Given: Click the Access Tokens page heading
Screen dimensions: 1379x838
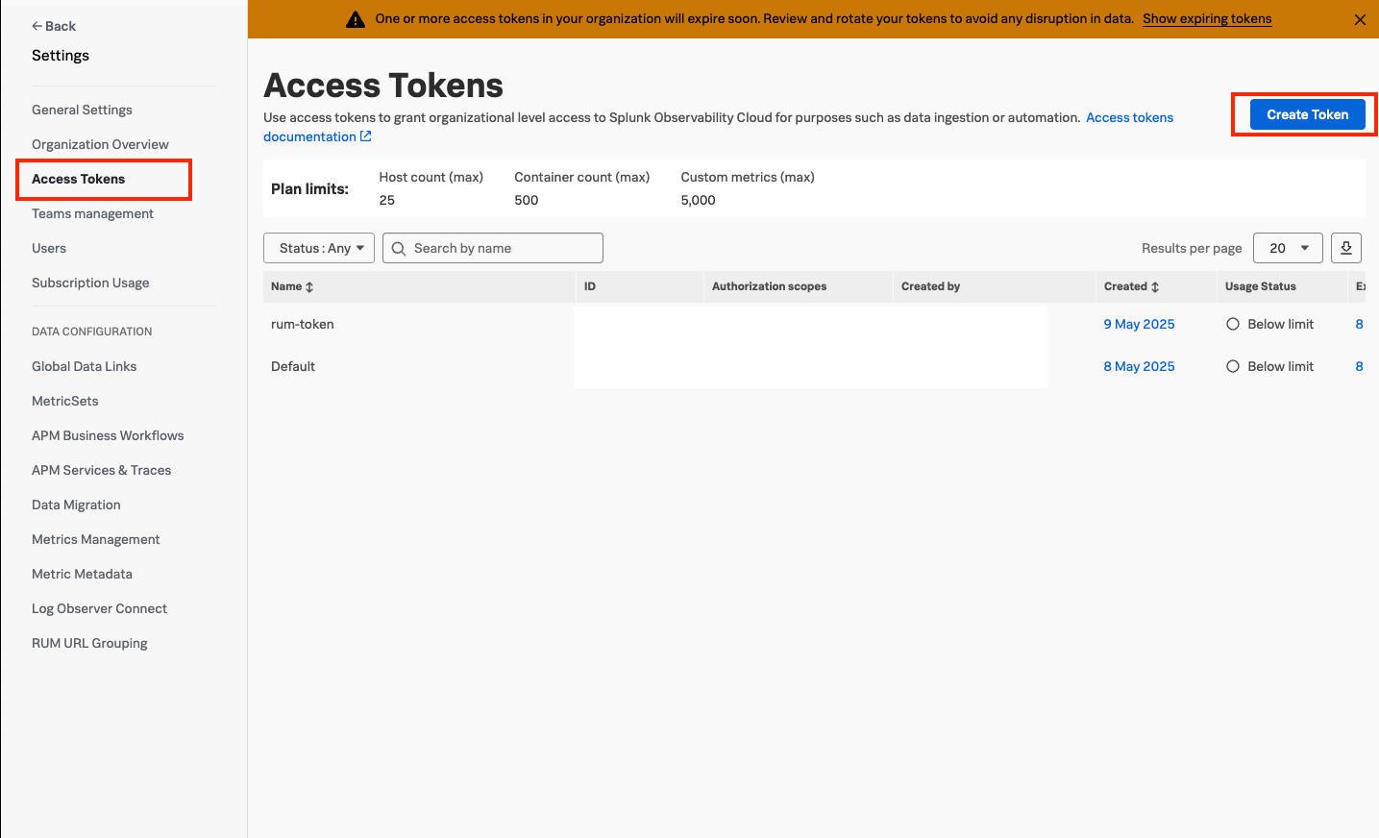Looking at the screenshot, I should pos(383,86).
